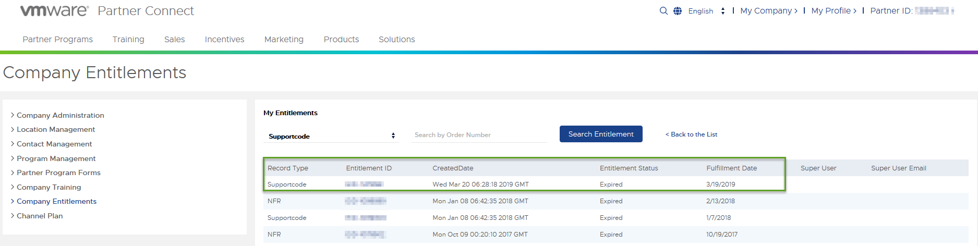978x246 pixels.
Task: Click the Search Entitlement button
Action: point(601,134)
